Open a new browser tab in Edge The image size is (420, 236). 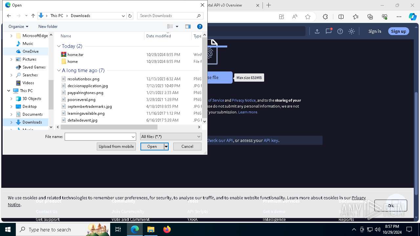[x=268, y=5]
